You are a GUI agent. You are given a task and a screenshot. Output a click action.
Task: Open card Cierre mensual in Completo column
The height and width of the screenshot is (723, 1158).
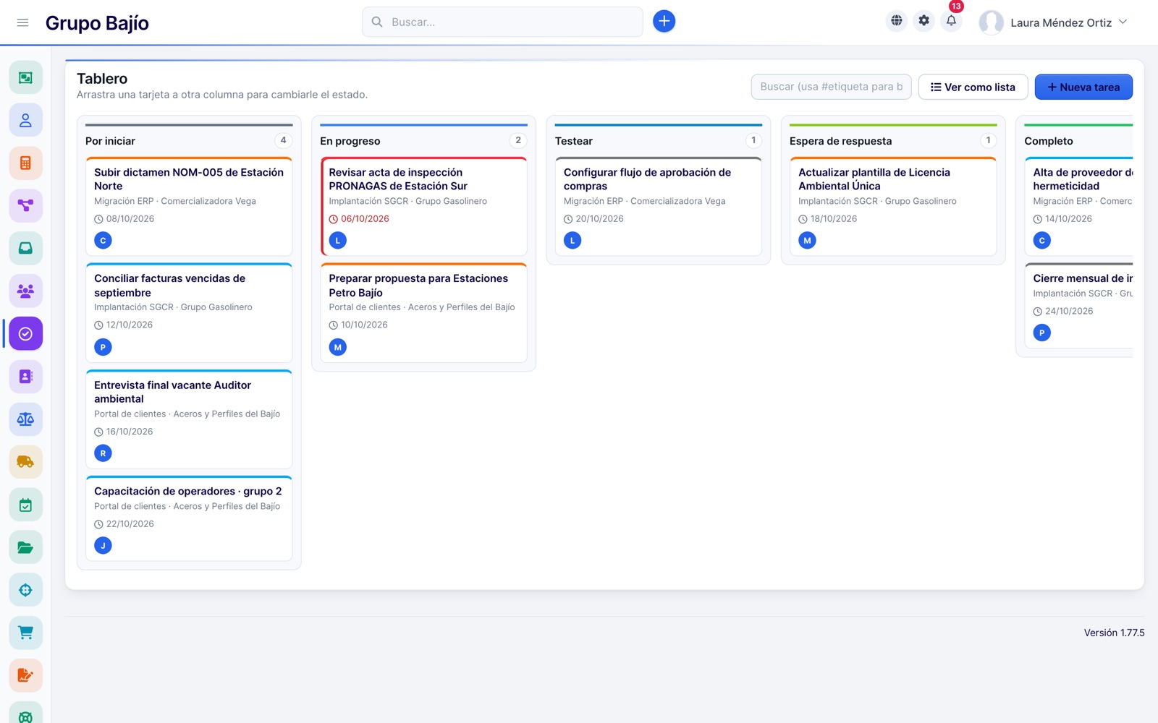click(x=1078, y=305)
